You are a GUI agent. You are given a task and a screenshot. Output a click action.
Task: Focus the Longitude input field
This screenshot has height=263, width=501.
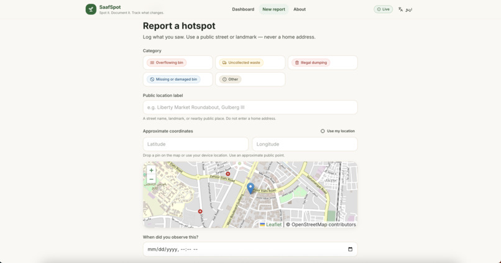(x=305, y=144)
